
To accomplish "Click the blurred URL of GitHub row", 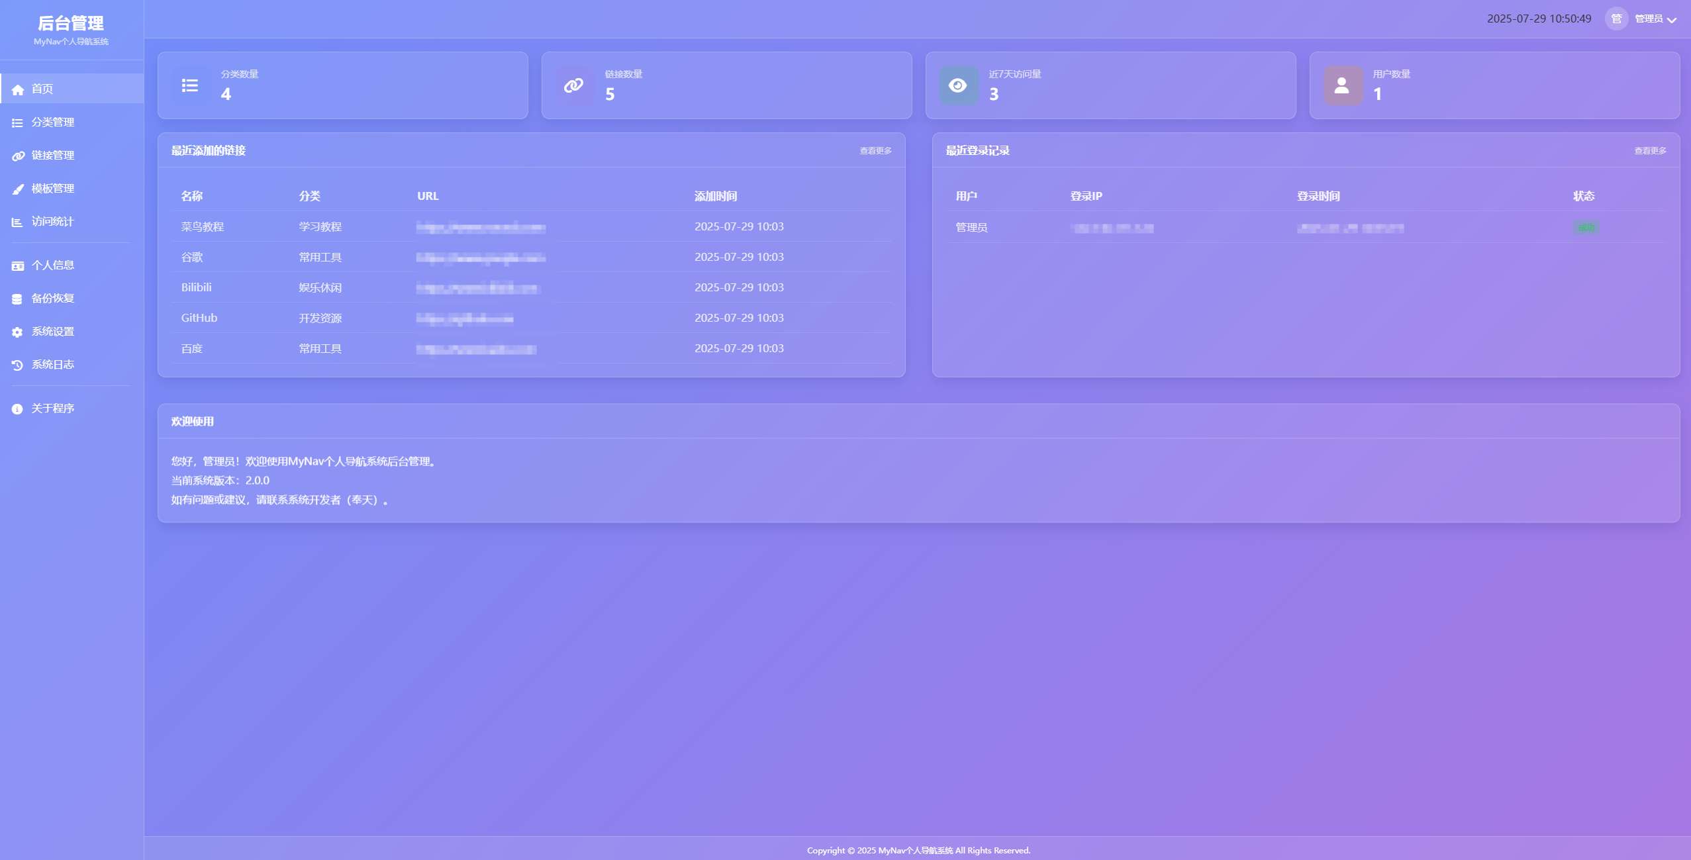I will pos(465,319).
